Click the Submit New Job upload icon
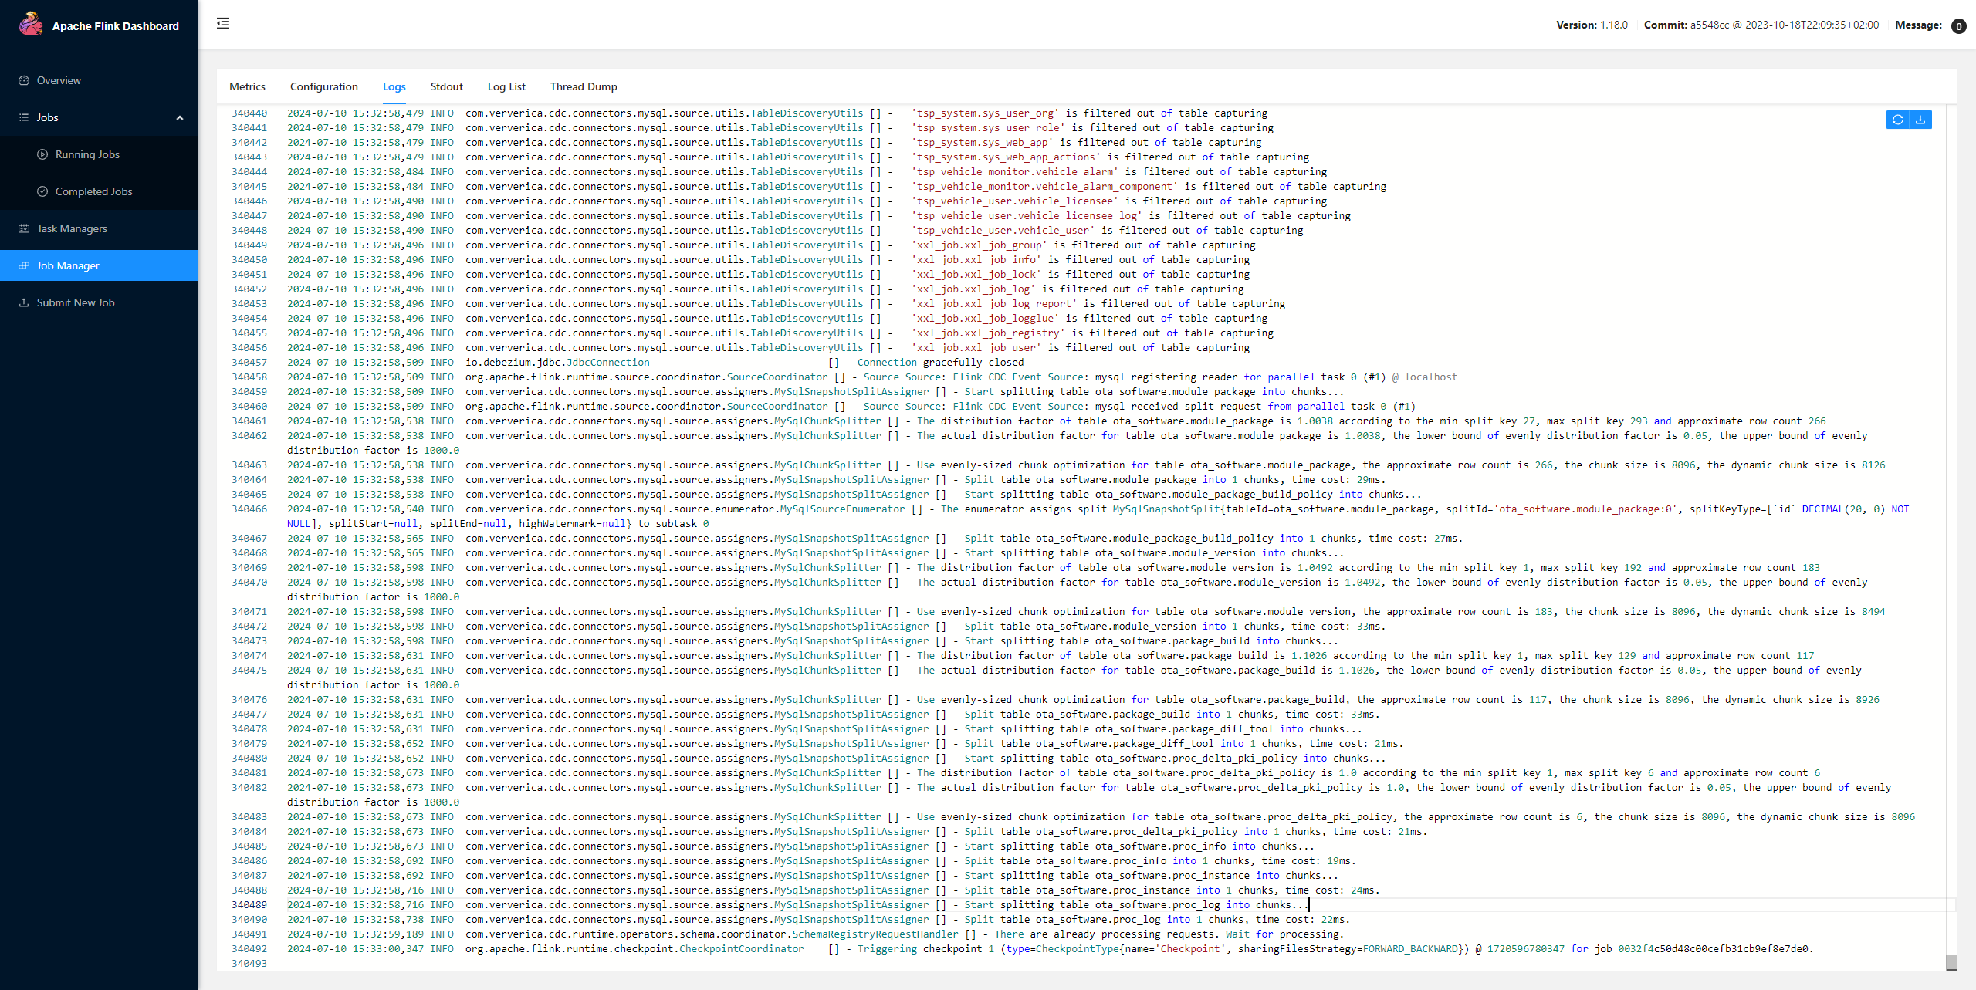 coord(24,302)
